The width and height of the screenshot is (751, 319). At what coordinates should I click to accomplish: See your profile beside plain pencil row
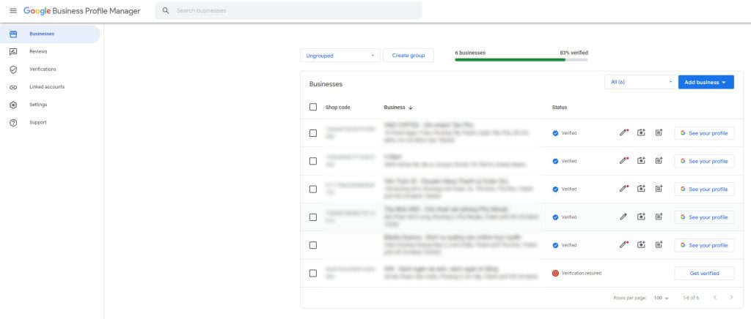[704, 217]
